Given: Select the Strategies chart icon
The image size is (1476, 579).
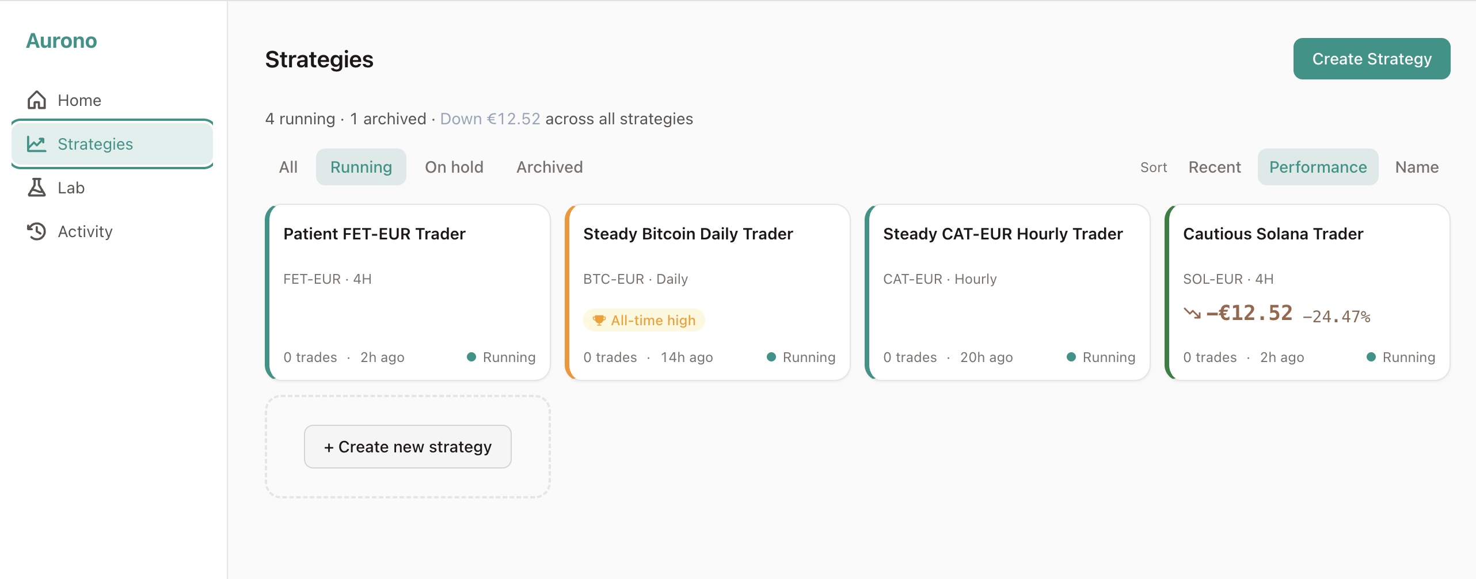Looking at the screenshot, I should (36, 144).
